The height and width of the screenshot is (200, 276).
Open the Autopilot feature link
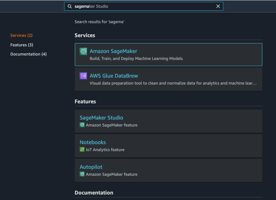coord(91,167)
